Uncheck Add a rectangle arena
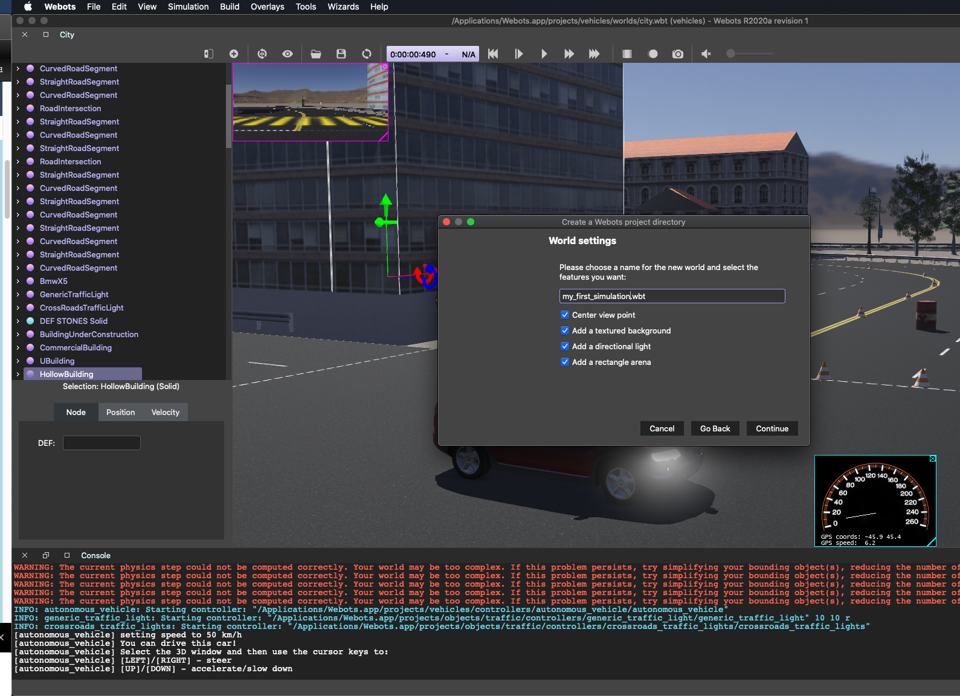Viewport: 960px width, 696px height. [565, 362]
